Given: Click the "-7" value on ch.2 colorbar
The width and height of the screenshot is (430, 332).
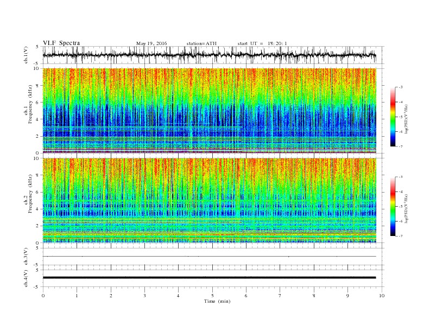Looking at the screenshot, I should coord(401,236).
